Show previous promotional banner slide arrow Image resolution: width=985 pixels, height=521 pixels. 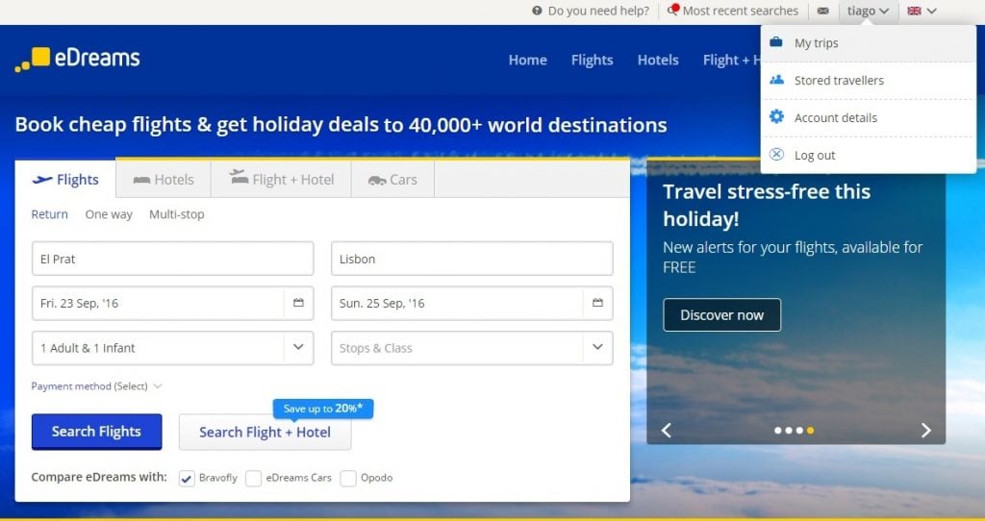(666, 430)
